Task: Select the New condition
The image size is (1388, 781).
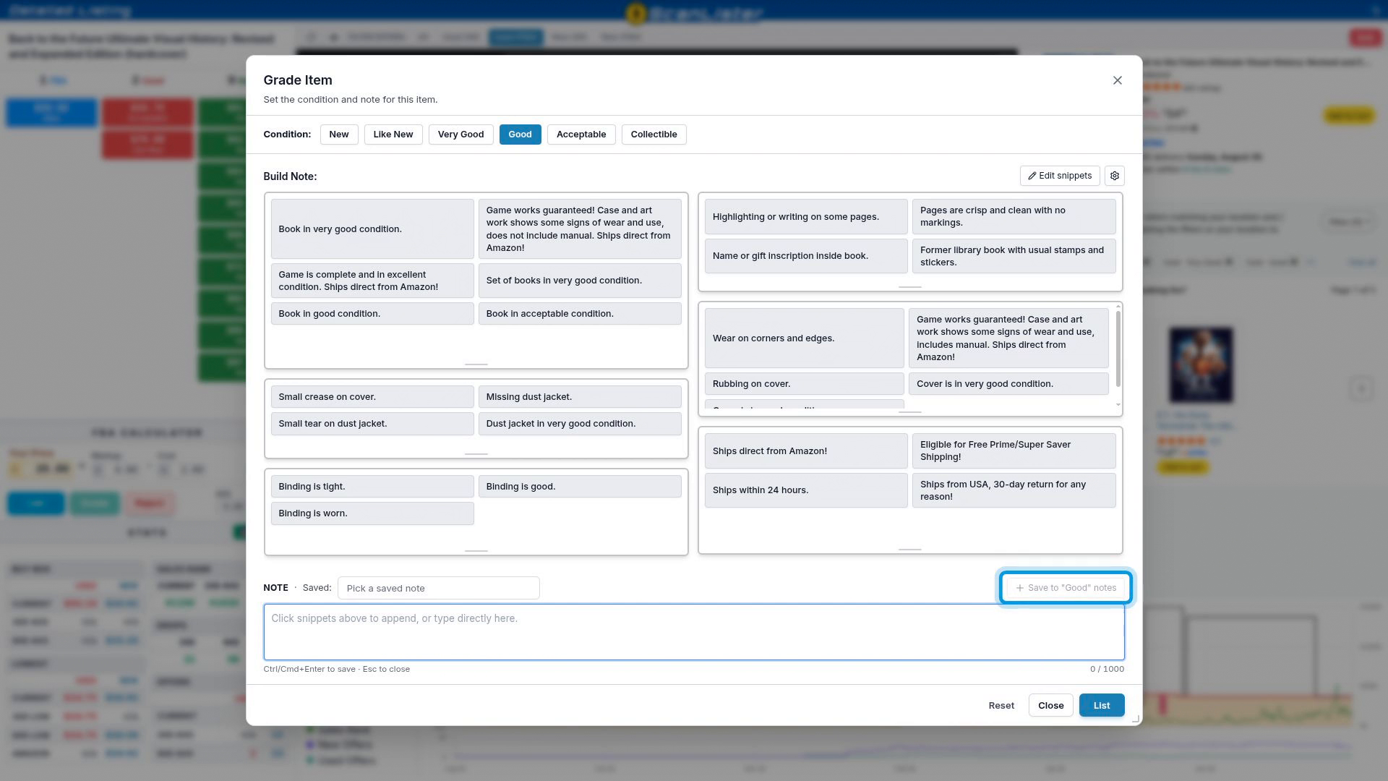Action: pos(339,135)
